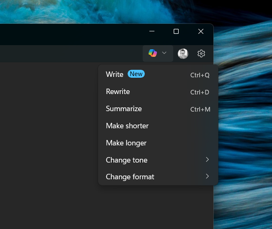Minimize the Notepad window
272x229 pixels.
[152, 31]
